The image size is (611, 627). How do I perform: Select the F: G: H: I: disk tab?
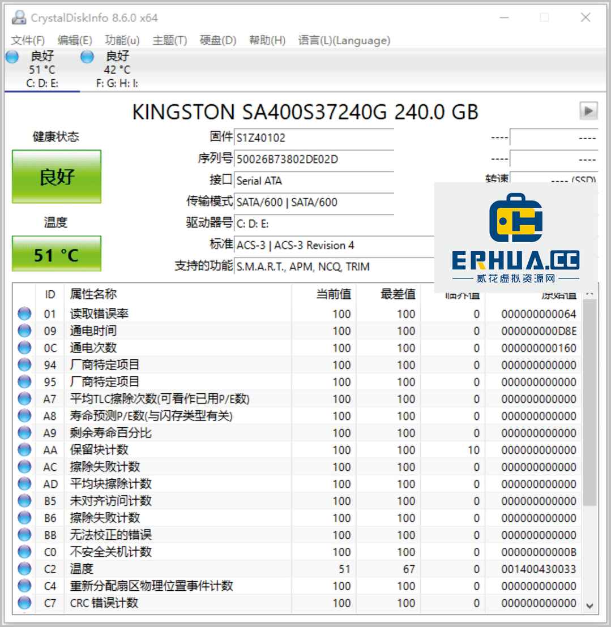tap(117, 70)
